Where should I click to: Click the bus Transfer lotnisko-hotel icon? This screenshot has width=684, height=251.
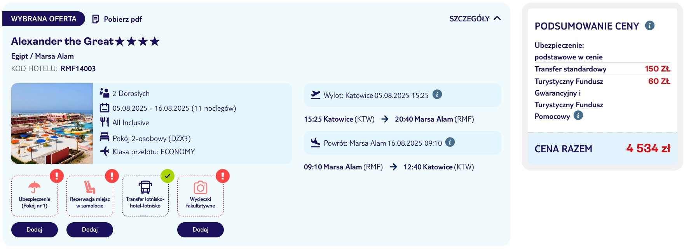[x=145, y=187]
